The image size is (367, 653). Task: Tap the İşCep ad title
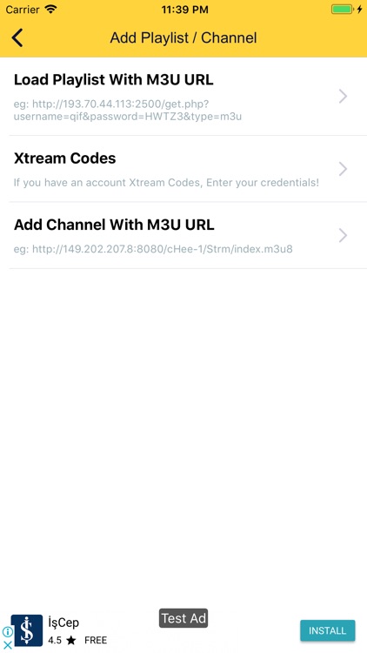(x=63, y=623)
